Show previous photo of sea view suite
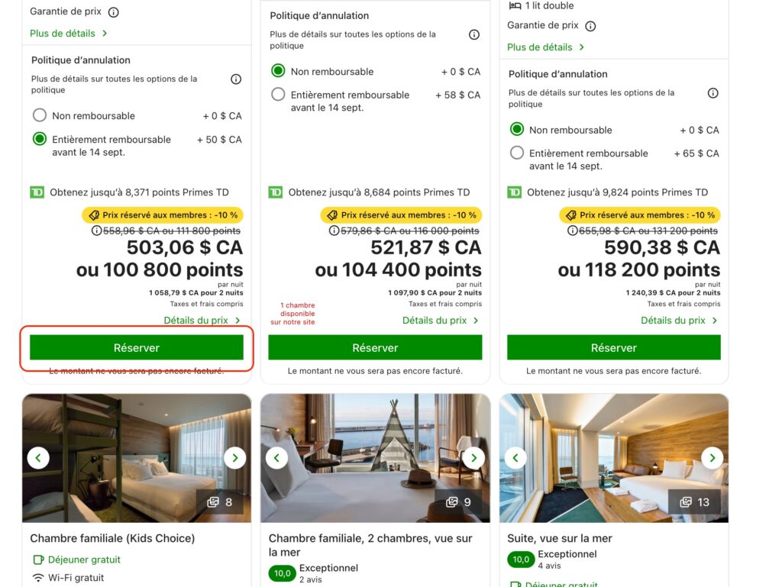782x587 pixels. (x=515, y=458)
